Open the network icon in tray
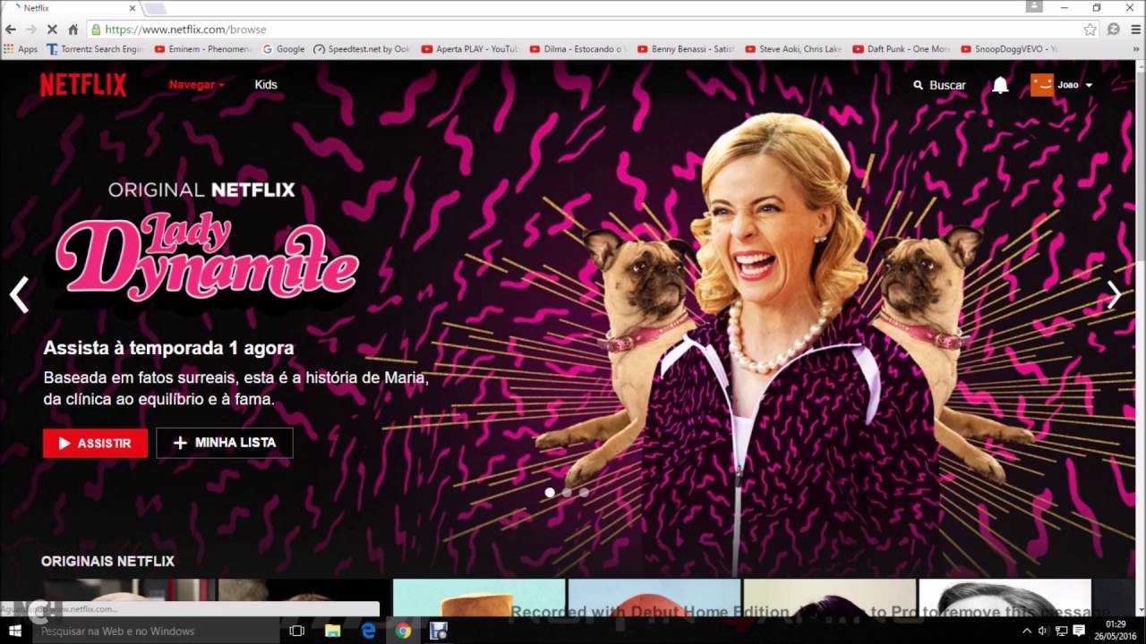This screenshot has height=644, width=1146. click(x=1061, y=631)
